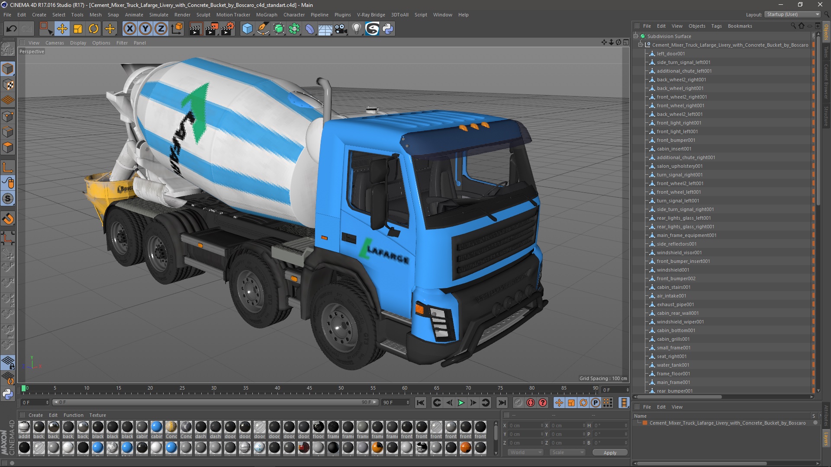Select the water_tank001 object

click(x=673, y=365)
